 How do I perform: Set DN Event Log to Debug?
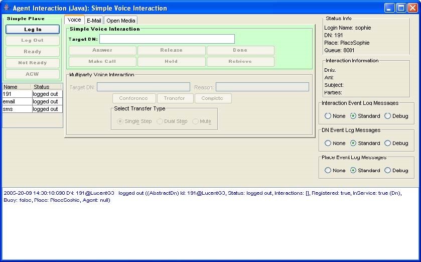click(x=396, y=144)
